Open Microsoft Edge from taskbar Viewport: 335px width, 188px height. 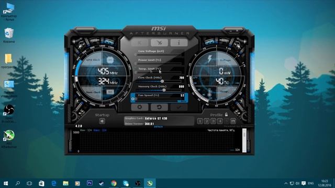point(53,183)
